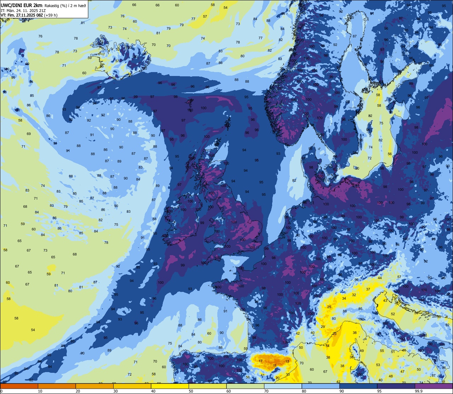Screen dimensions: 453x394
Task: Click the "Rakastig (%) í 2 m hæð" label
Action: 65,6
